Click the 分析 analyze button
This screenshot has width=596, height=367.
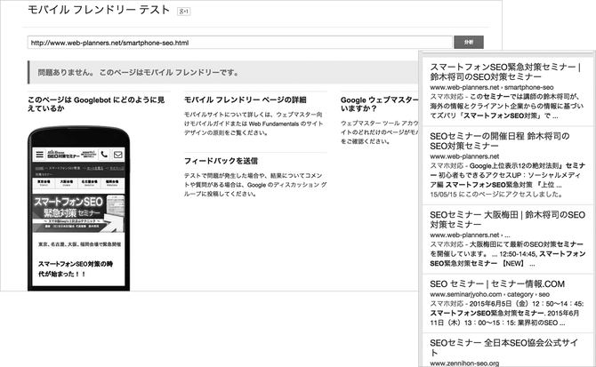point(470,42)
